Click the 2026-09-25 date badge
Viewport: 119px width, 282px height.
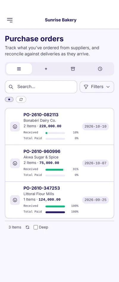coord(95,200)
